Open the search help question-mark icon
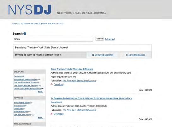 coord(25,33)
